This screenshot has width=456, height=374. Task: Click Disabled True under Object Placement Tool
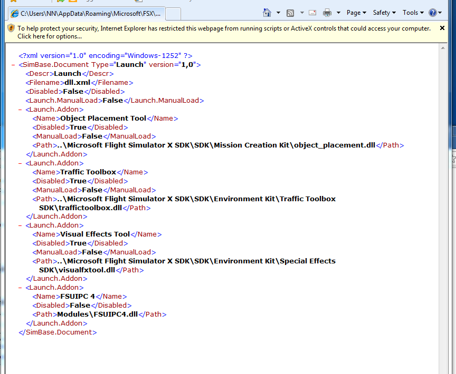[x=80, y=127]
